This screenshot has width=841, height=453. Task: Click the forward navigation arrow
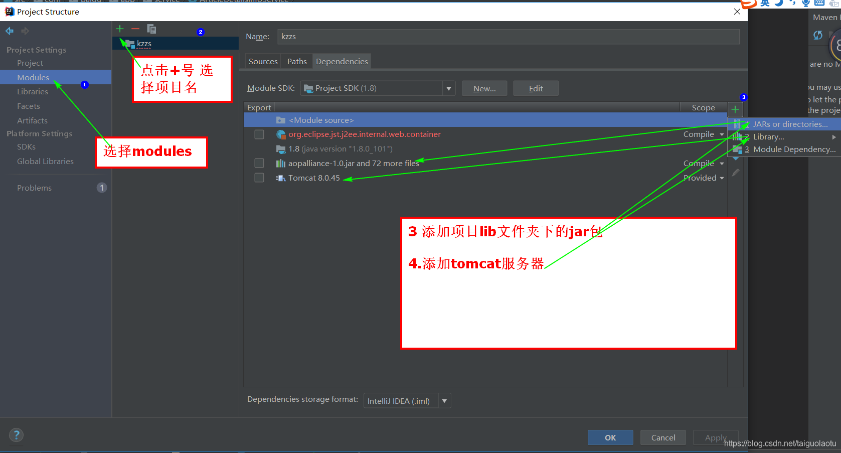point(25,31)
